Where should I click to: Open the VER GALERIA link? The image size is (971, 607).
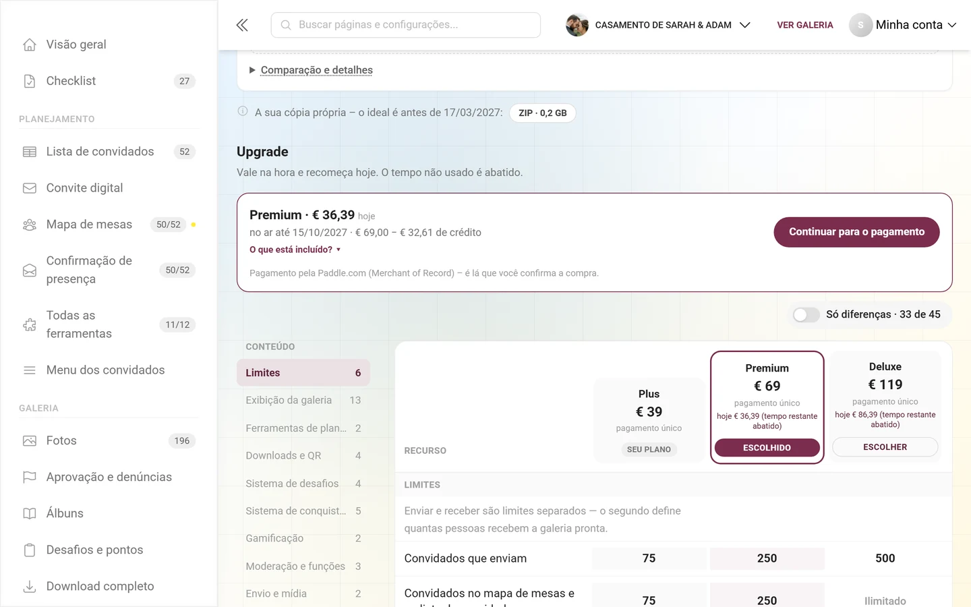pyautogui.click(x=805, y=25)
